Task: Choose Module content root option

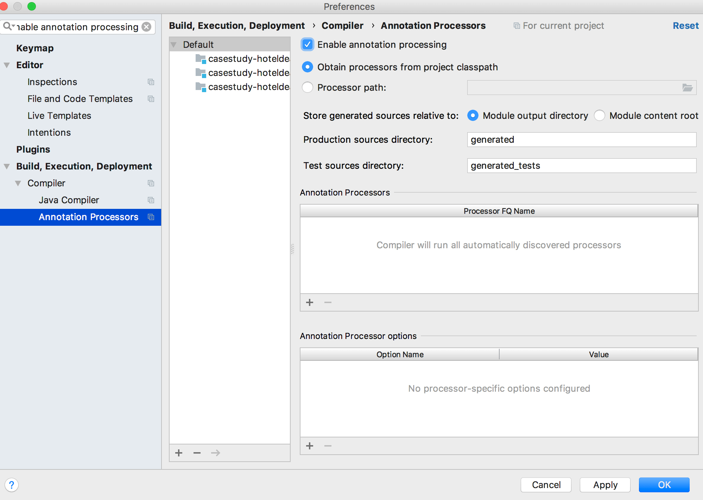Action: [x=600, y=116]
